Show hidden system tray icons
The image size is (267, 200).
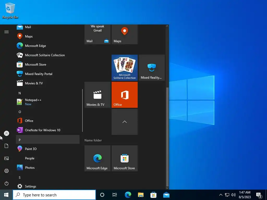[221, 195]
